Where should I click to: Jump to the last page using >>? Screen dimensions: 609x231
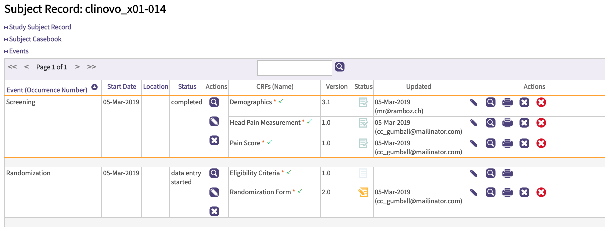coord(92,67)
